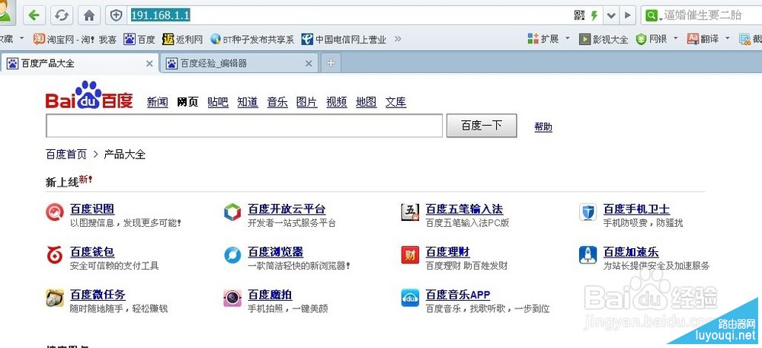Select the 贴吧 navigation item
The height and width of the screenshot is (348, 762).
pos(218,102)
